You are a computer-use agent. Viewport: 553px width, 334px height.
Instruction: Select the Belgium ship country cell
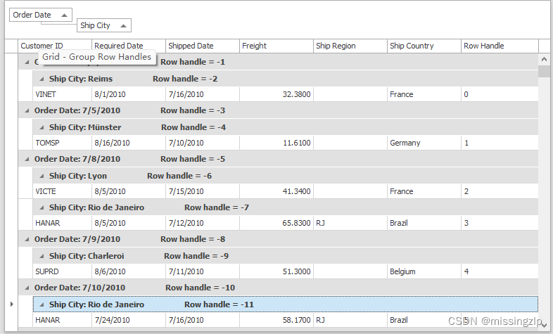point(424,271)
